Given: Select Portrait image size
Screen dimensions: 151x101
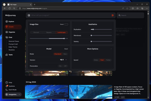Looking at the screenshot, I should coord(36,32).
